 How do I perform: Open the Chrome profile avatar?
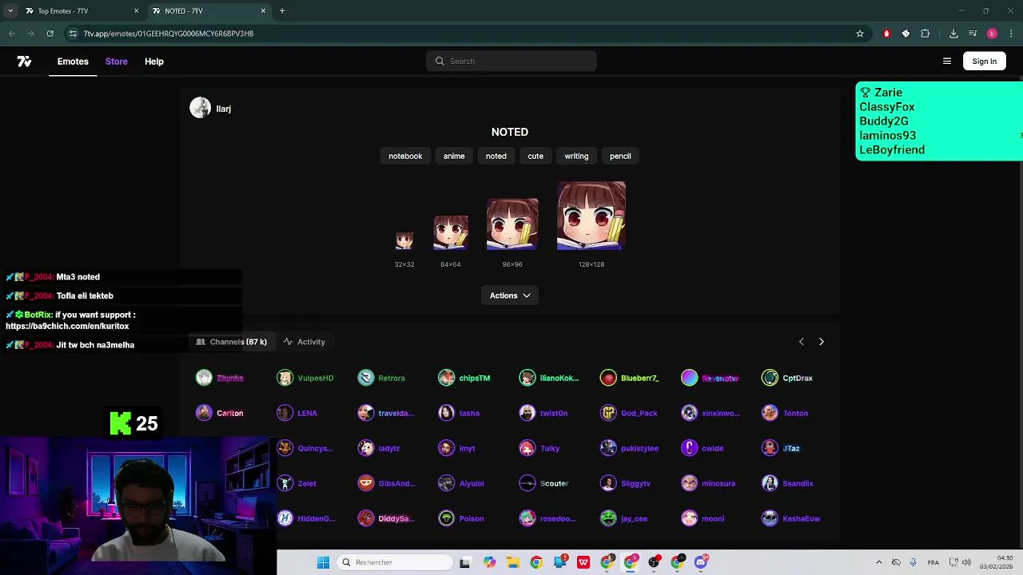pyautogui.click(x=992, y=34)
